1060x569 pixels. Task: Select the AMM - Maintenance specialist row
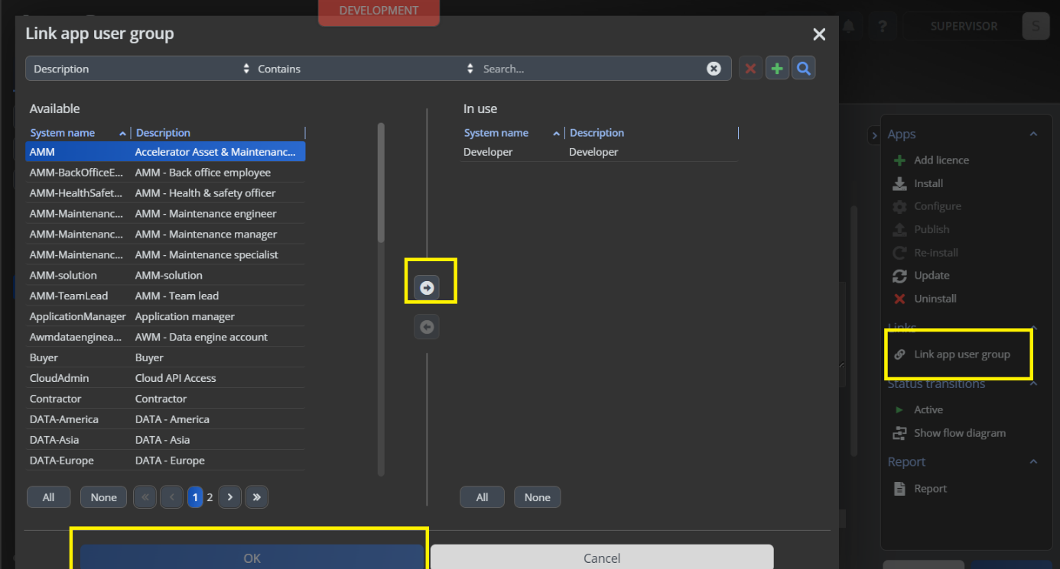tap(165, 255)
